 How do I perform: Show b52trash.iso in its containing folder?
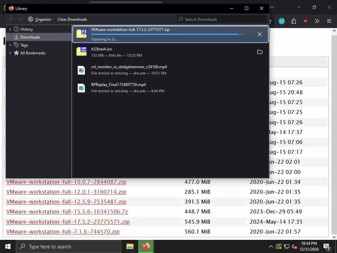(260, 52)
